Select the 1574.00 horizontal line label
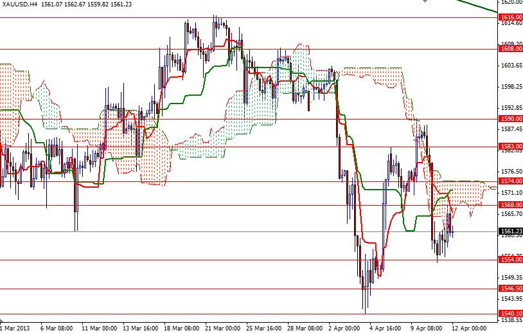The height and width of the screenshot is (333, 523). 510,182
